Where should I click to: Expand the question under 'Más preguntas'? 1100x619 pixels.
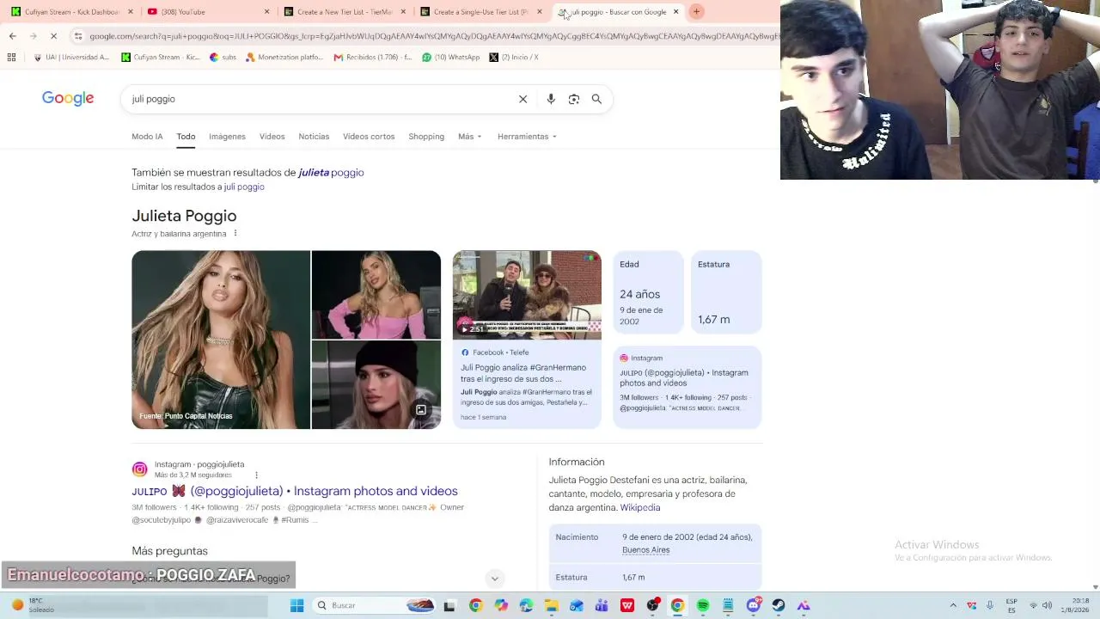494,579
